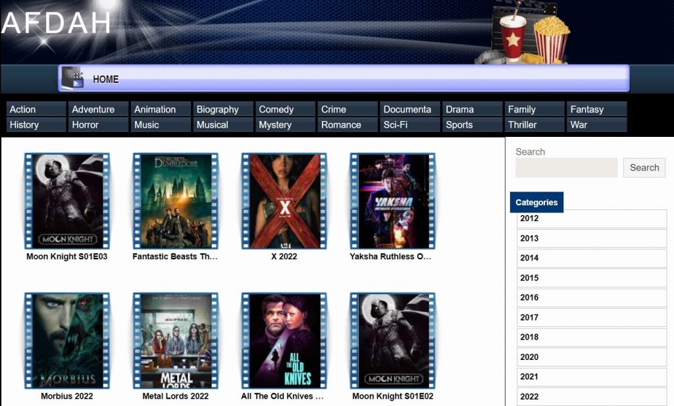Viewport: 674px width, 406px height.
Task: Click the All The Old Knives title
Action: tap(282, 396)
